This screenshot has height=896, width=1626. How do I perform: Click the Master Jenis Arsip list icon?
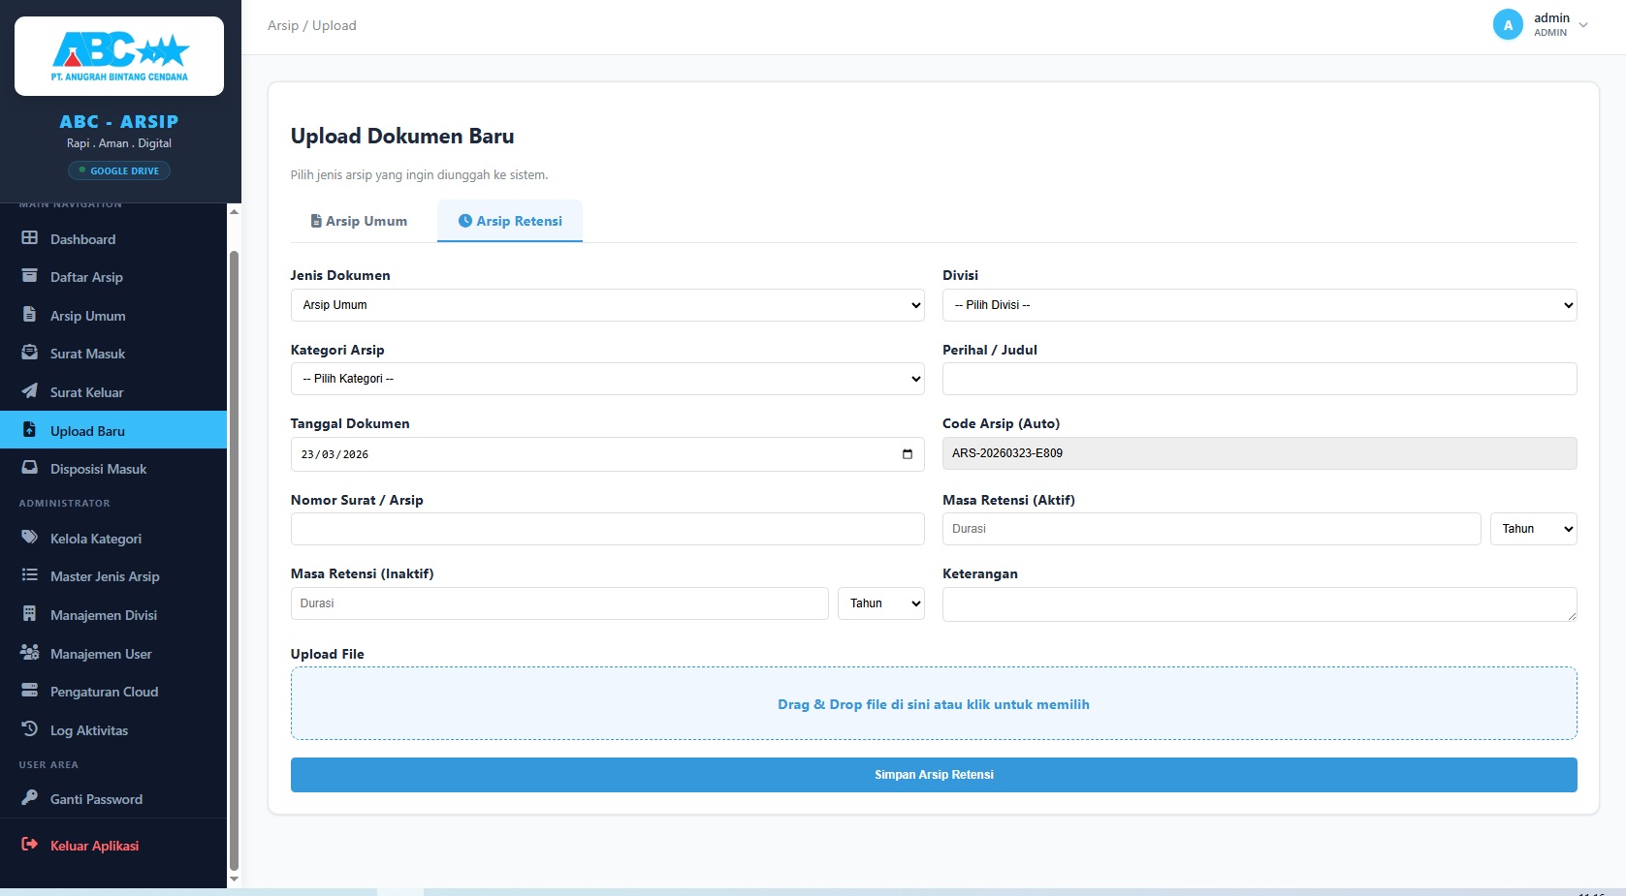pyautogui.click(x=30, y=575)
